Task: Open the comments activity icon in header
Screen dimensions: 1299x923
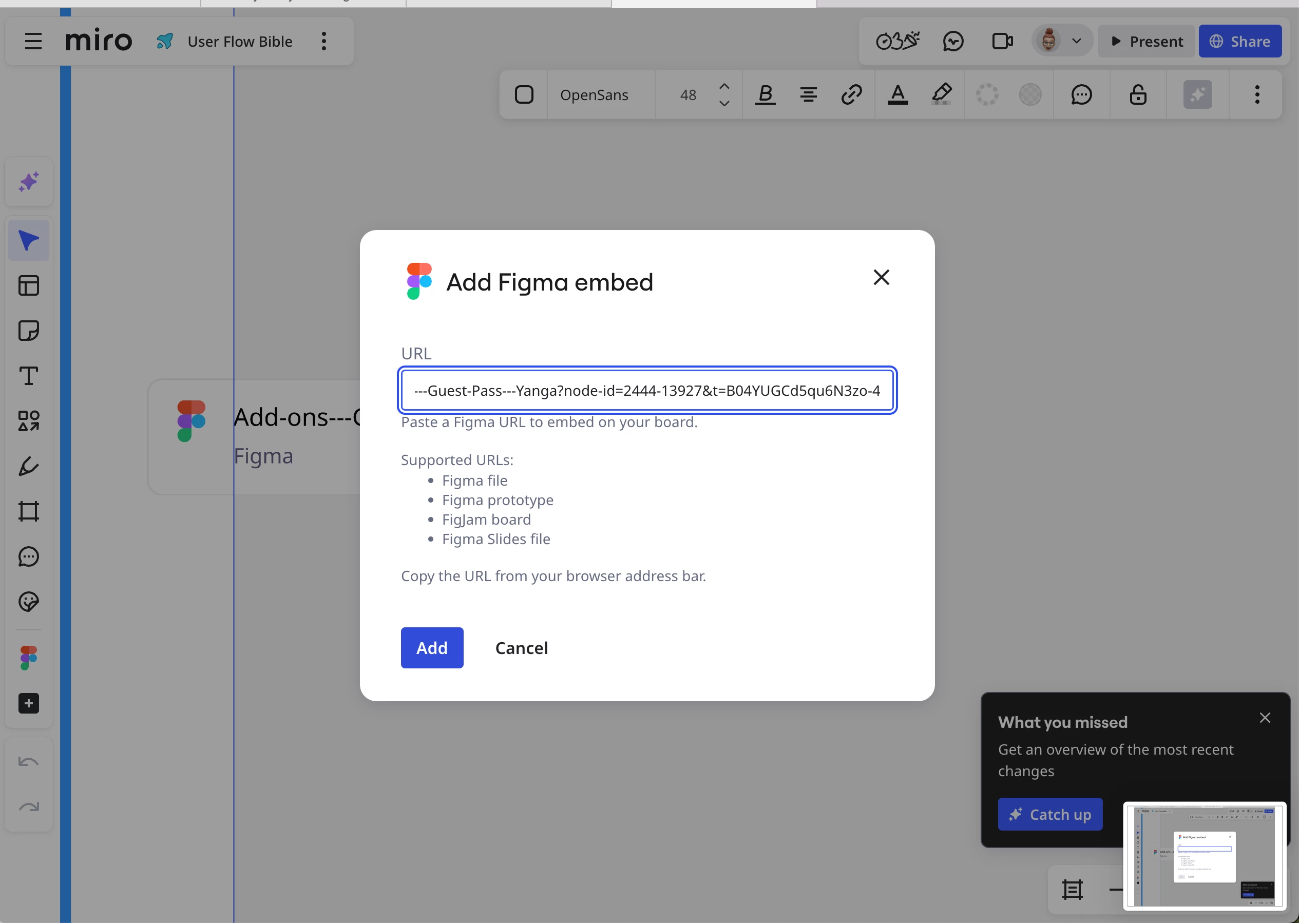Action: (953, 42)
